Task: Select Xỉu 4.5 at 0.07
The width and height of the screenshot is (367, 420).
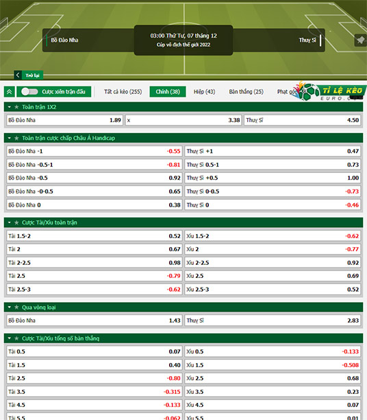Action: point(273,405)
